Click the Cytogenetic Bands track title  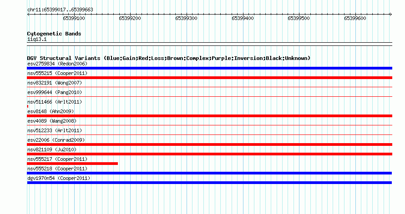click(x=54, y=34)
